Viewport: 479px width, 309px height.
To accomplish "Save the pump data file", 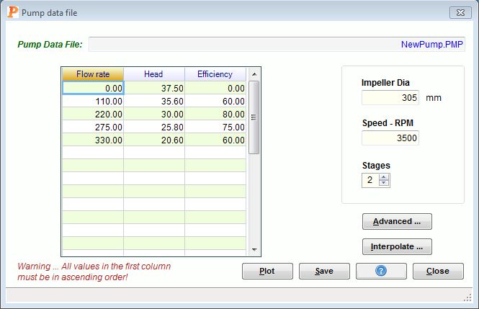I will [324, 271].
